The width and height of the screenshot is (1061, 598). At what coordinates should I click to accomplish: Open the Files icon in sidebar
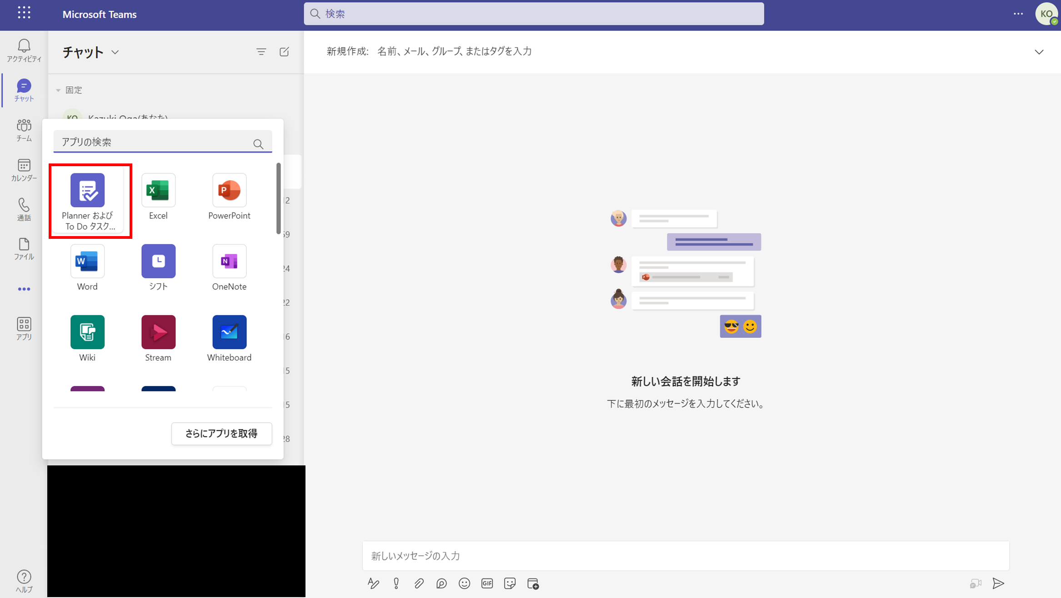[x=24, y=249]
